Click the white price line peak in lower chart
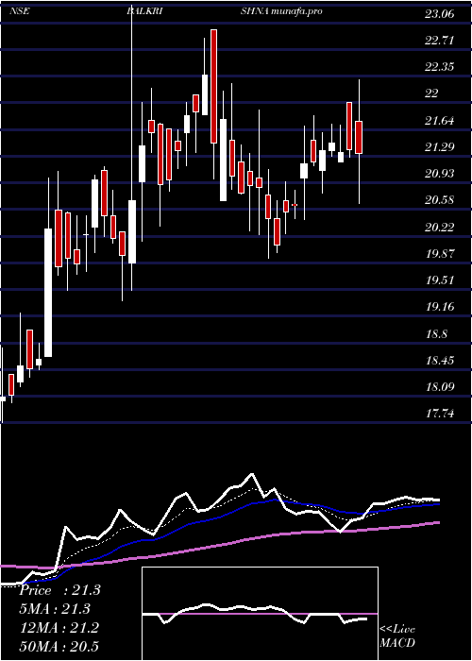The image size is (472, 661). 252,474
